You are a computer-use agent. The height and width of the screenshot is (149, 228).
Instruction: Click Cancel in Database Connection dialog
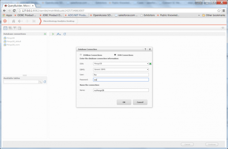click(x=140, y=102)
